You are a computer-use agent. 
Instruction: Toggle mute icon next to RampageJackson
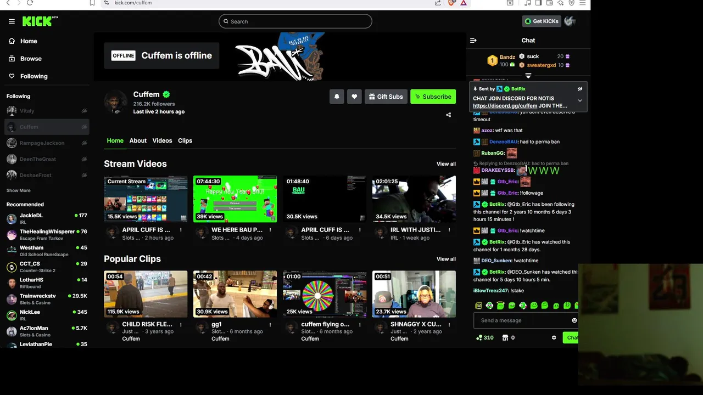coord(84,143)
